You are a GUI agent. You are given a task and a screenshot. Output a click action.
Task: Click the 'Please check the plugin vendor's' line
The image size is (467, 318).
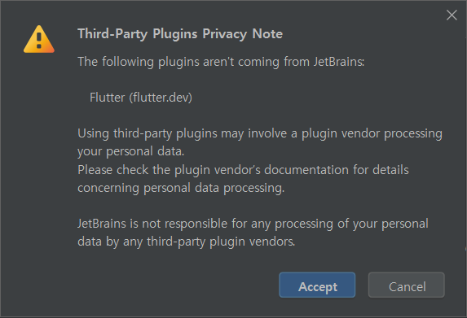click(244, 170)
